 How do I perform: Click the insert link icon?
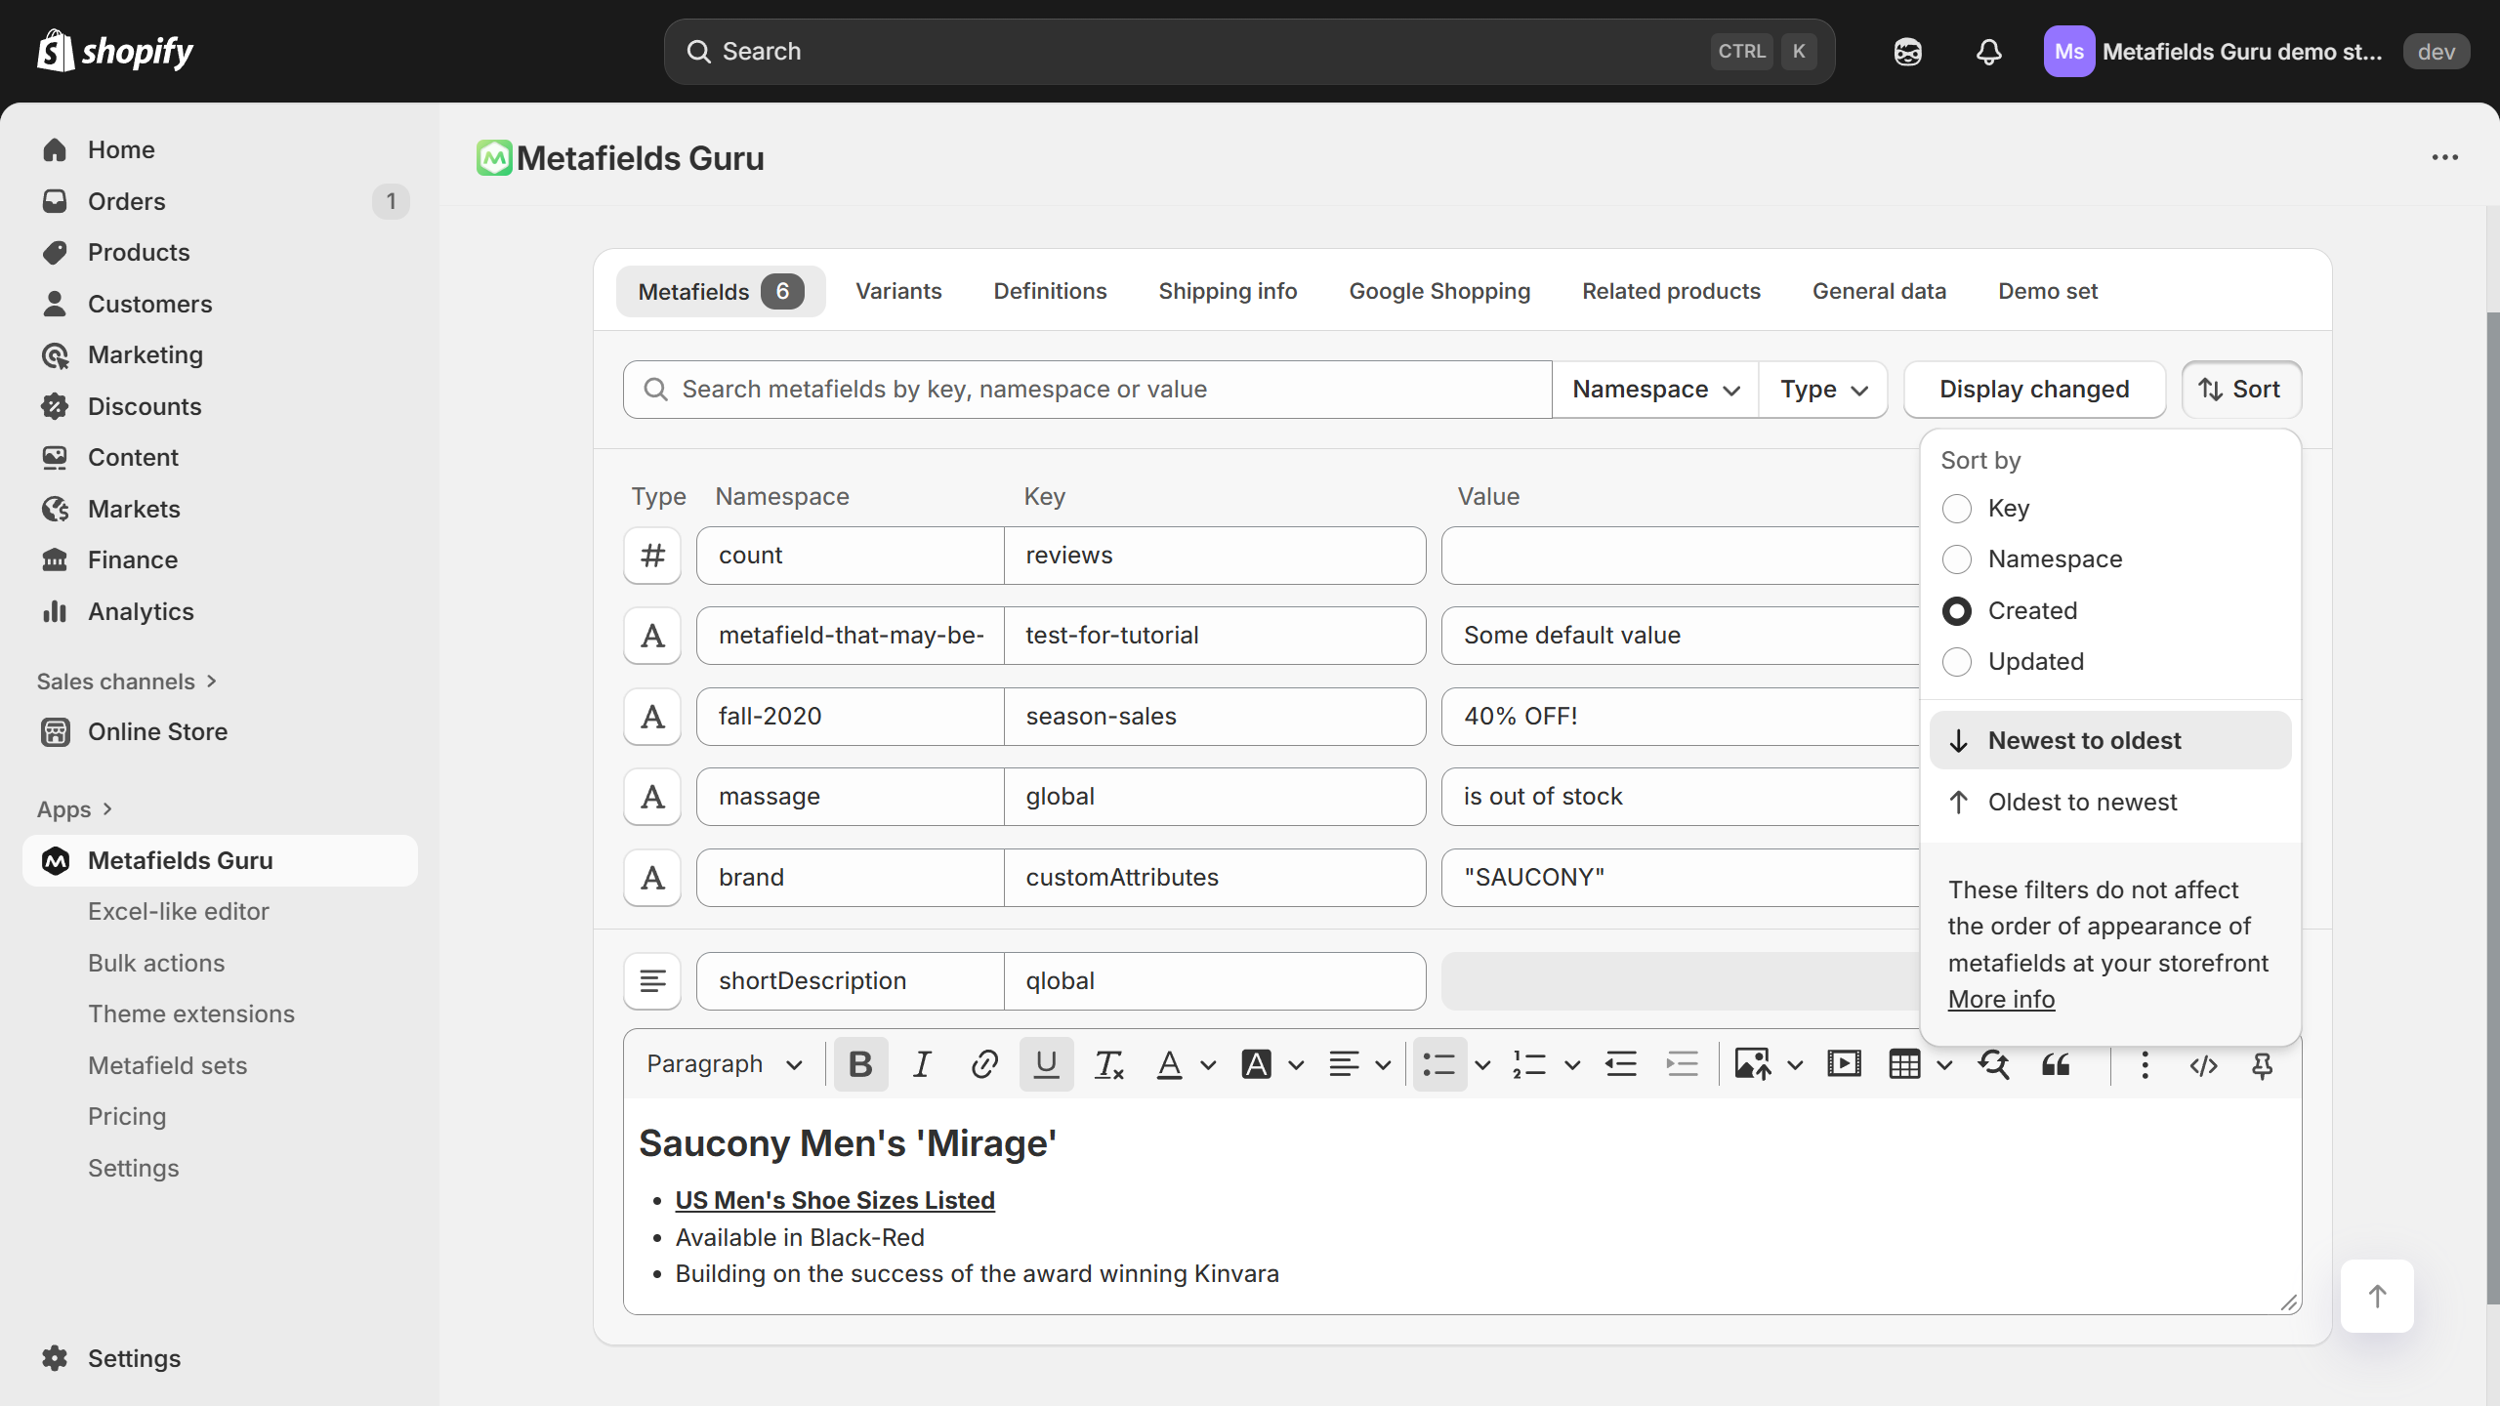983,1064
